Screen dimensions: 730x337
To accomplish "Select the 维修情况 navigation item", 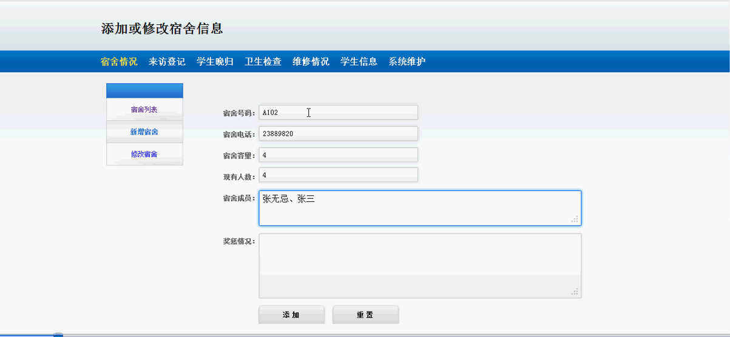I will tap(311, 62).
